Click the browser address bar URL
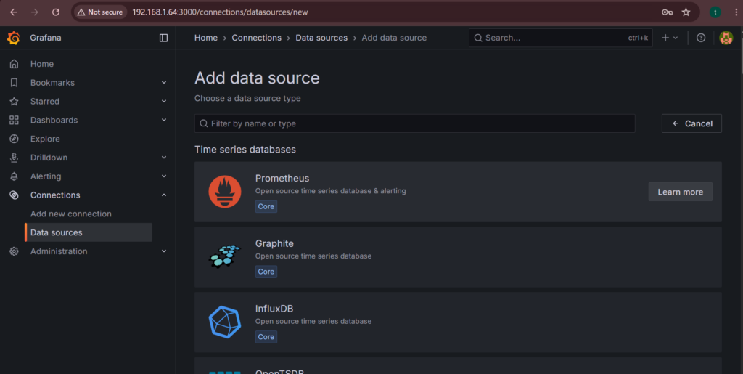The width and height of the screenshot is (743, 374). pyautogui.click(x=220, y=12)
